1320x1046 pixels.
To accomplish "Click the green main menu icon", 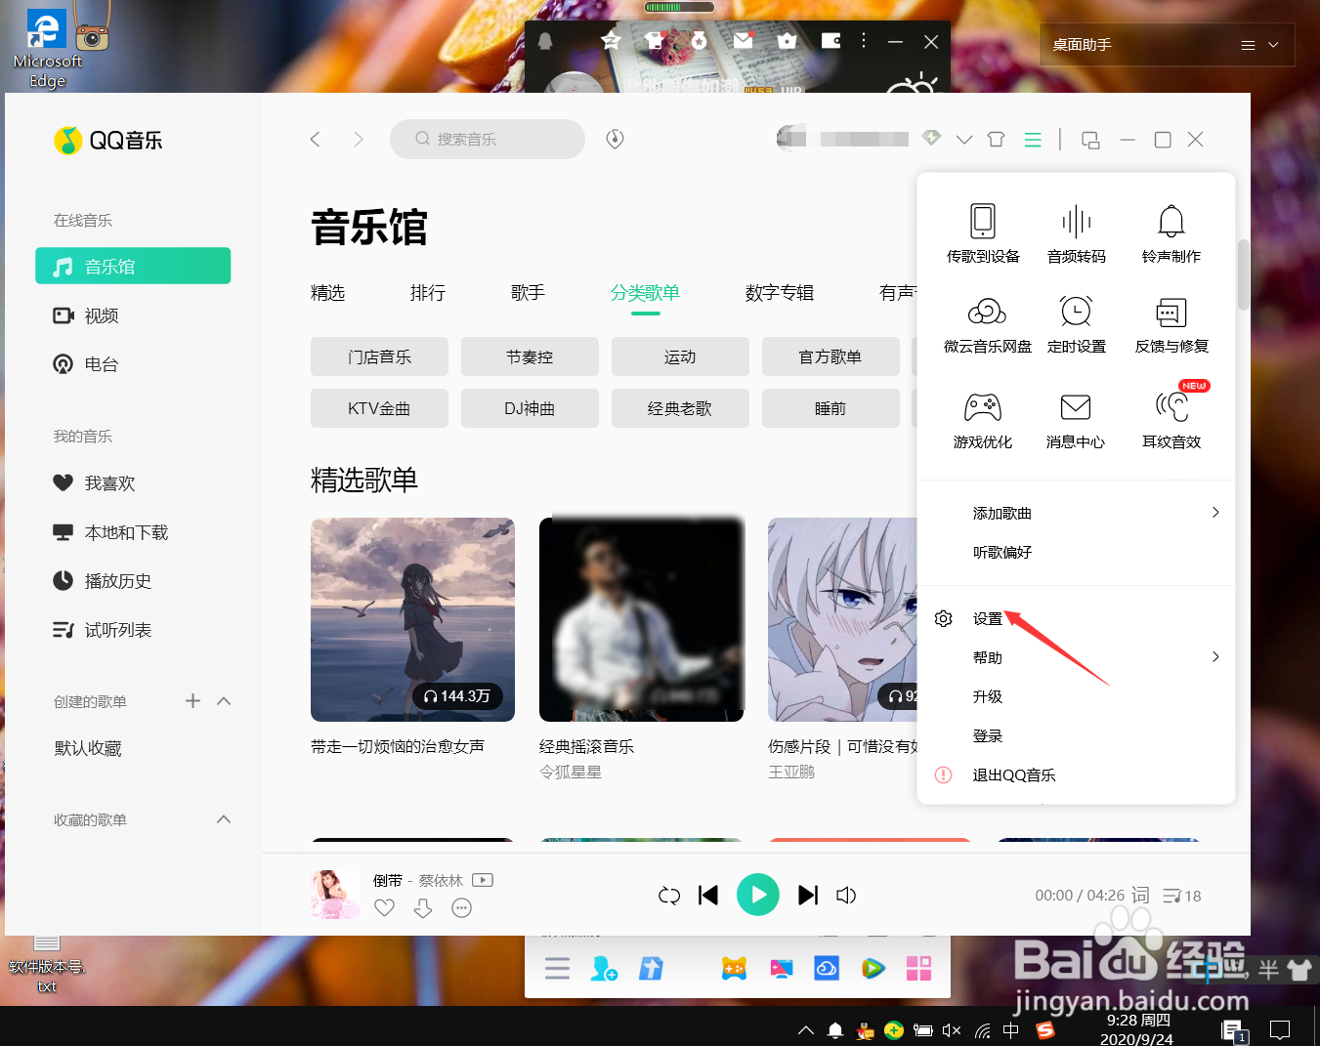I will pos(1033,140).
